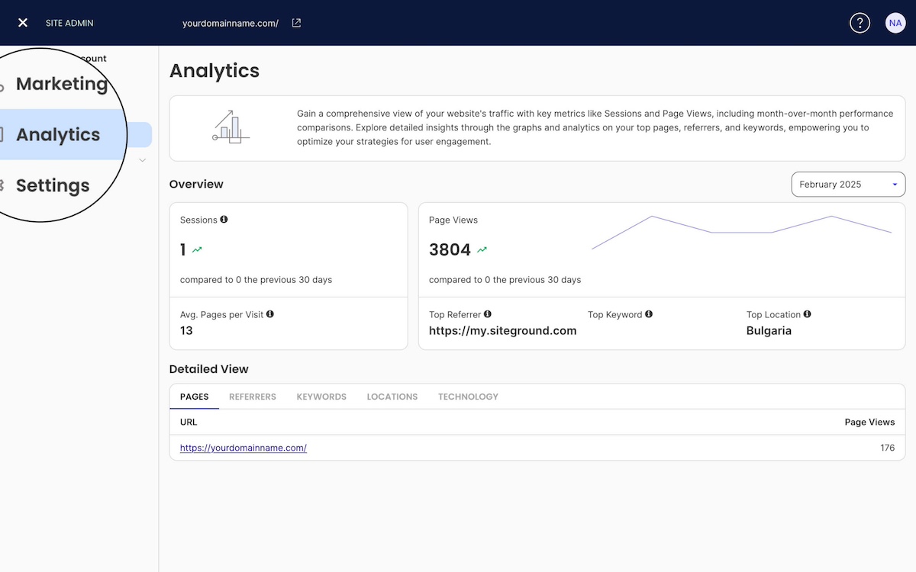Click the Top Location info icon
916x572 pixels.
pyautogui.click(x=808, y=314)
